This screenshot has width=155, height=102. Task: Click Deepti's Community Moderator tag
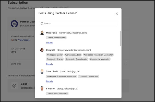[100, 59]
